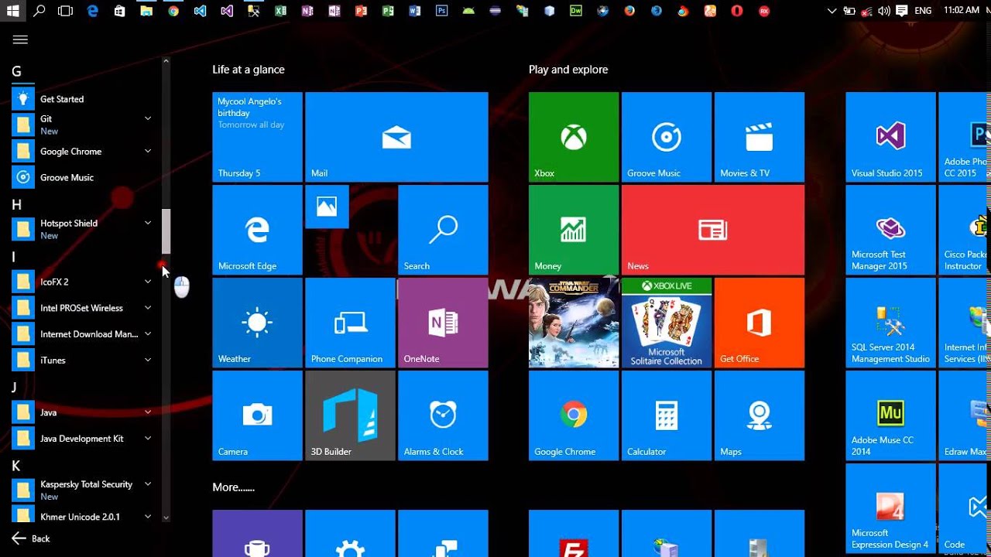The width and height of the screenshot is (991, 557).
Task: Open the Mail tile
Action: pyautogui.click(x=396, y=137)
